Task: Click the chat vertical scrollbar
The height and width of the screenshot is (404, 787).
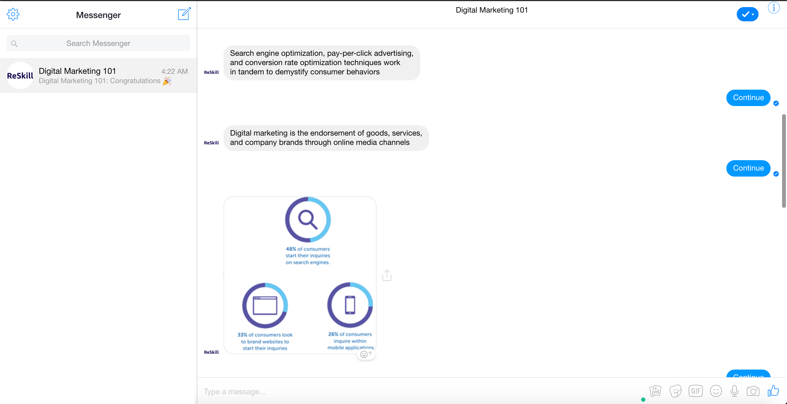Action: click(x=784, y=161)
